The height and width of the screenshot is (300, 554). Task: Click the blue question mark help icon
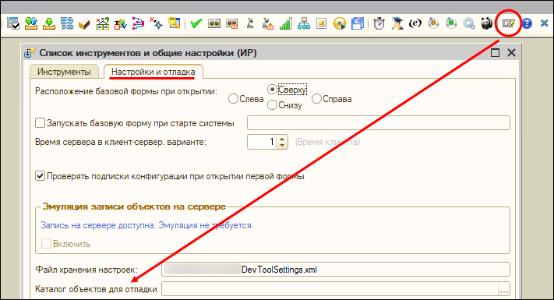point(527,23)
